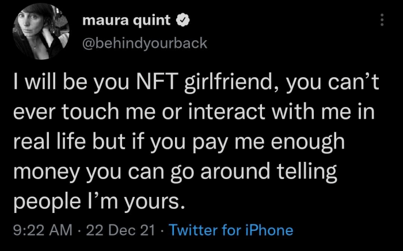
Task: Click the word interact in the tweet
Action: click(225, 113)
